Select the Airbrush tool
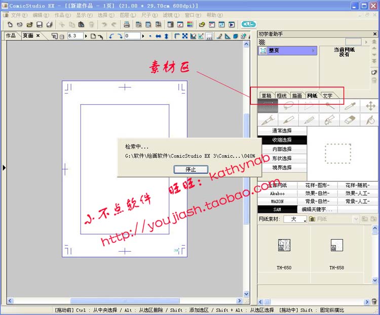The width and height of the screenshot is (380, 315). tap(330, 119)
